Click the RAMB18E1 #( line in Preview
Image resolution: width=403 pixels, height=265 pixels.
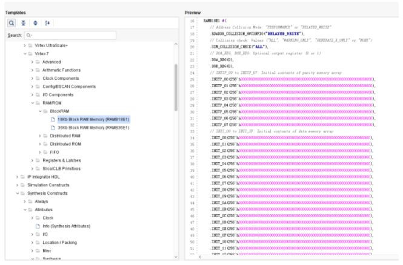[x=215, y=21]
